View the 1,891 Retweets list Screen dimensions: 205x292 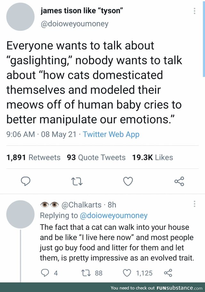[x=33, y=157]
